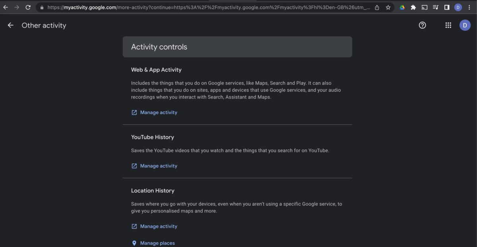
Task: Click the share page icon in address bar
Action: 377,7
